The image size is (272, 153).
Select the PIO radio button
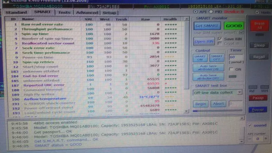point(211,12)
